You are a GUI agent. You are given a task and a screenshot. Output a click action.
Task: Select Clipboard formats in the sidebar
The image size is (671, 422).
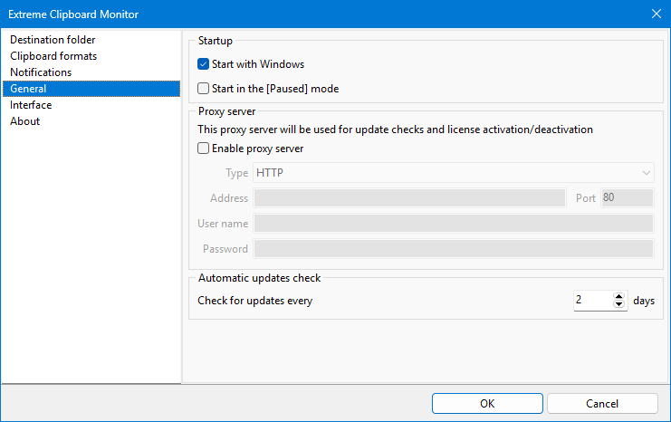(x=91, y=56)
